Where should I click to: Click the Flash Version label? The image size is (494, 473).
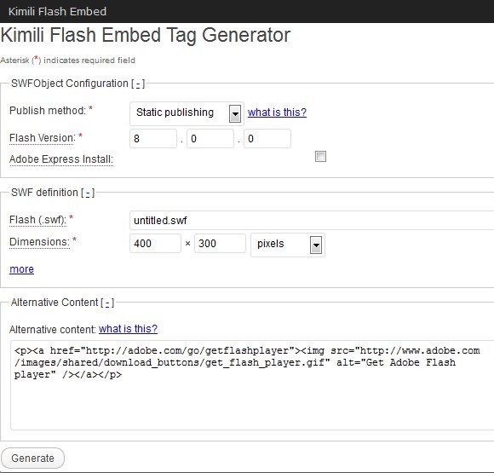[43, 138]
